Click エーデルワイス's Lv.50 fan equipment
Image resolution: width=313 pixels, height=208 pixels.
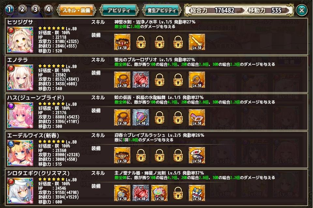tap(197, 155)
